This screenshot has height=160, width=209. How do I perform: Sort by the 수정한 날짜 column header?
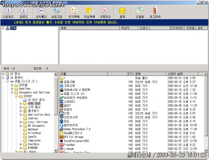point(182,74)
